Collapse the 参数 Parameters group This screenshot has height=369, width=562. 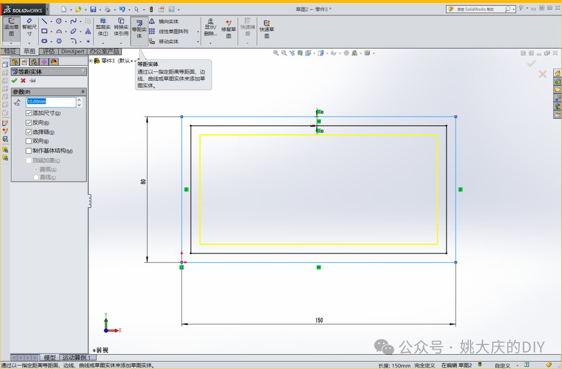coord(83,91)
